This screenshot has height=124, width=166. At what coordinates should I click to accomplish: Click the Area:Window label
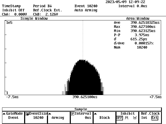pyautogui.click(x=138, y=18)
